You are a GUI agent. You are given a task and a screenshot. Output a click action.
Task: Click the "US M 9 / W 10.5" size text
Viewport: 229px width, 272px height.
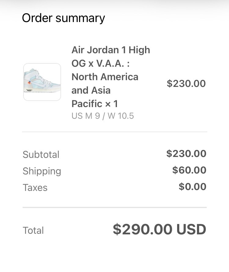pyautogui.click(x=103, y=116)
